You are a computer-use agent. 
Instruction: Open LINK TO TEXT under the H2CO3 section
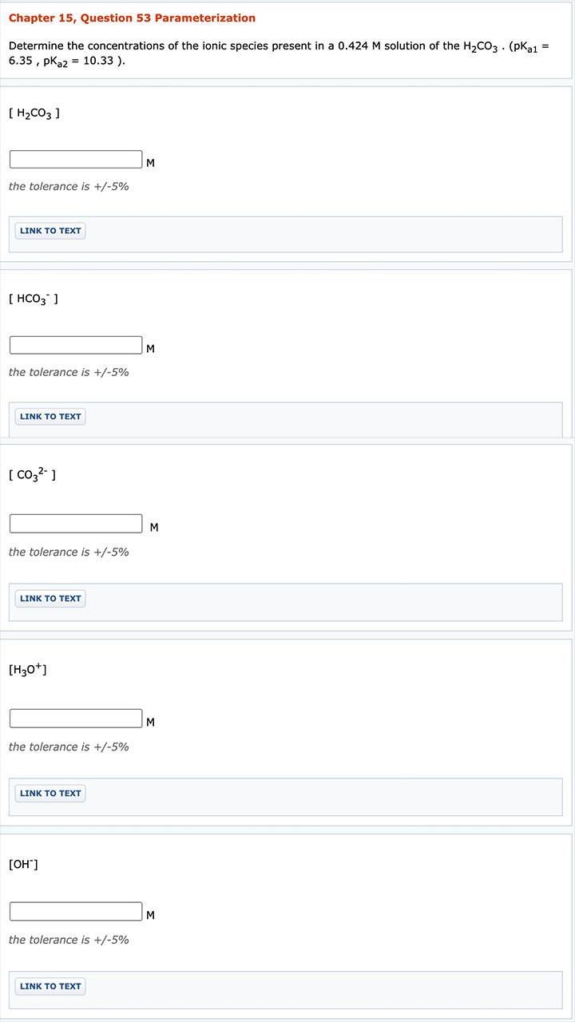coord(50,231)
